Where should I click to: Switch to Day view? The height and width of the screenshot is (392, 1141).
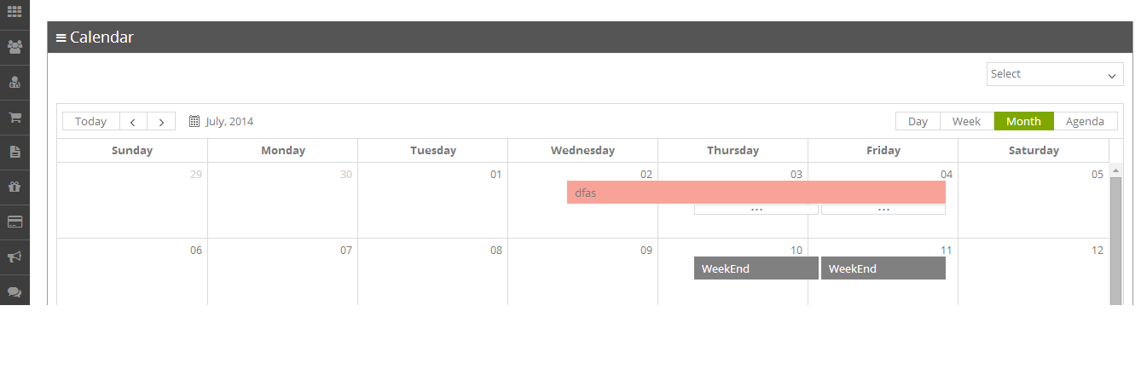[x=918, y=121]
